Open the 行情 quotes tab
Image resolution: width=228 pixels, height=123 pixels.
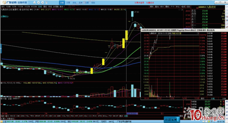pyautogui.click(x=62, y=3)
